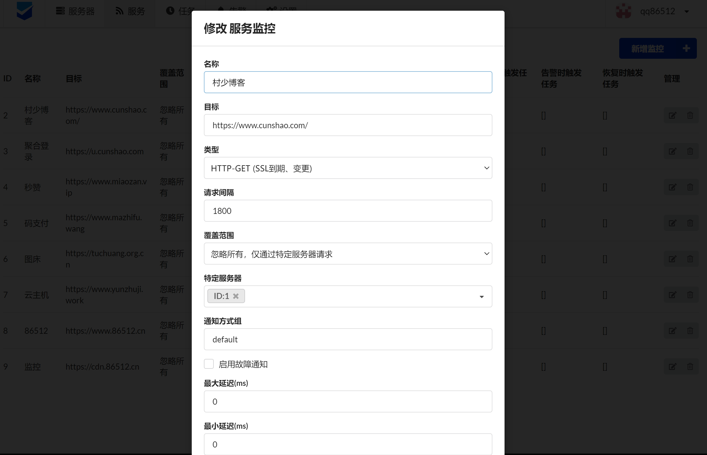
Task: Click the plus icon inside 新增监控 button
Action: point(686,48)
